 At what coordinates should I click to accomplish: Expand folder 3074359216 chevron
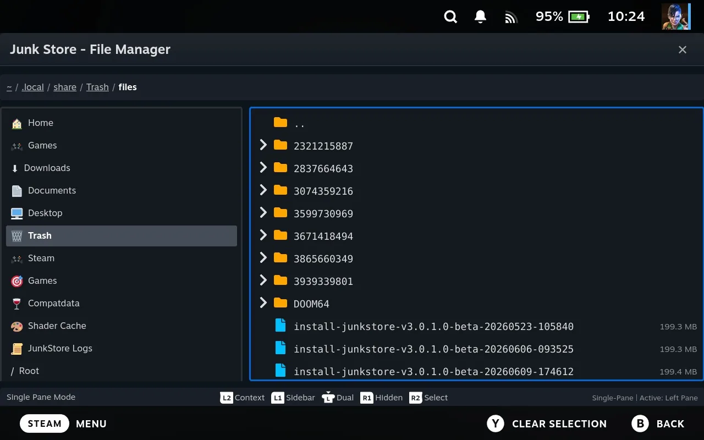263,190
